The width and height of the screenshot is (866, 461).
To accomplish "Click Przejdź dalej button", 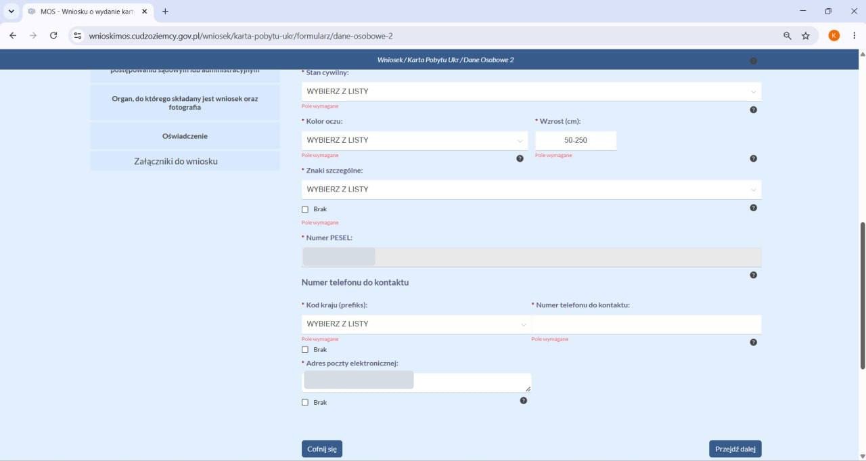I will pos(735,449).
